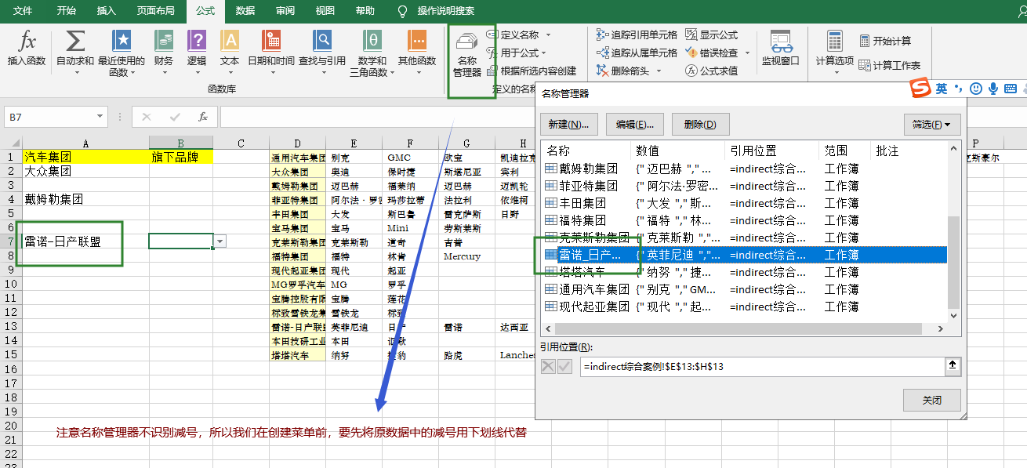Toggle Show Formulas (显示公式)
The height and width of the screenshot is (468, 1027).
pyautogui.click(x=712, y=34)
